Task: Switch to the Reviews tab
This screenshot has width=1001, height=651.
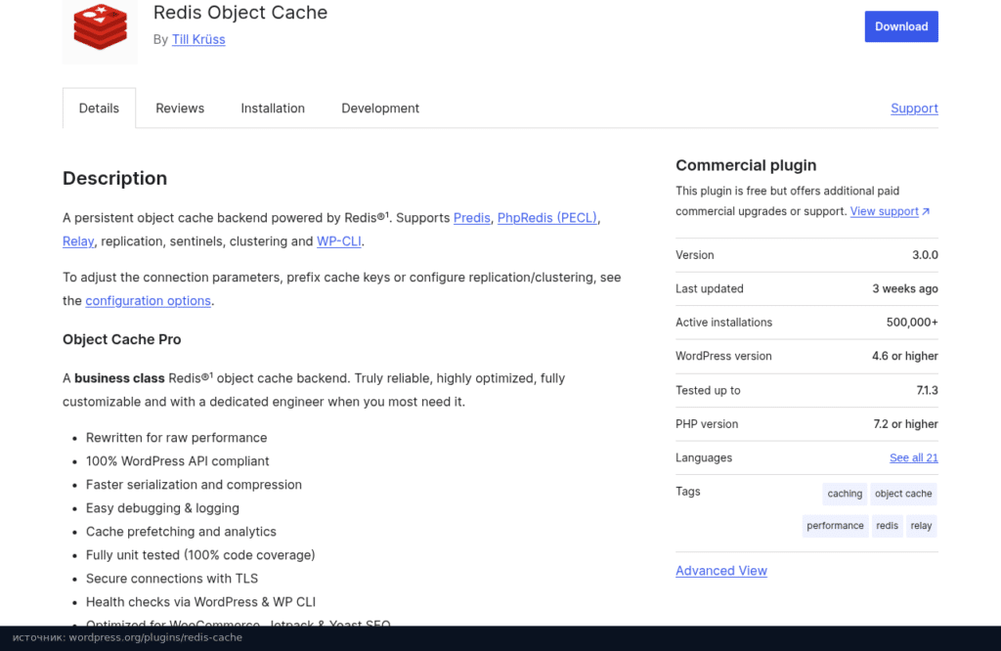Action: [180, 108]
